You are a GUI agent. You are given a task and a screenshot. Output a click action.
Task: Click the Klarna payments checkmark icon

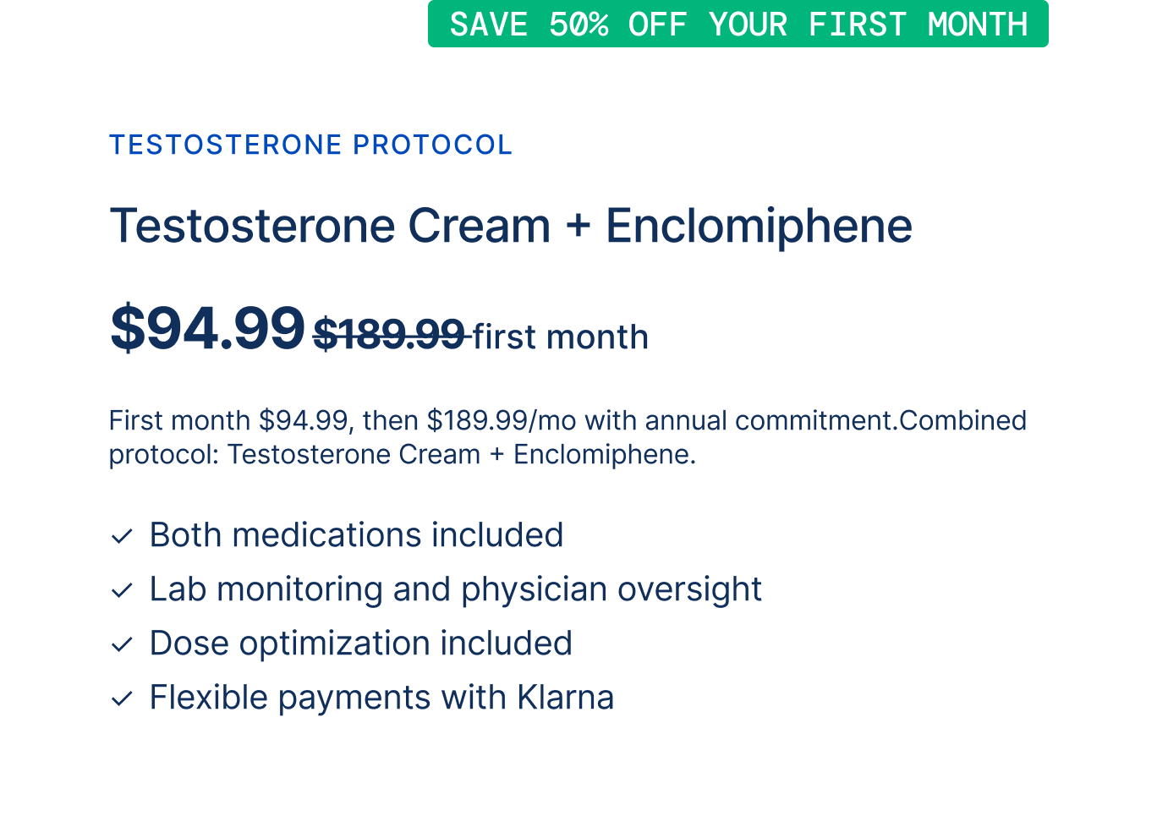coord(122,698)
